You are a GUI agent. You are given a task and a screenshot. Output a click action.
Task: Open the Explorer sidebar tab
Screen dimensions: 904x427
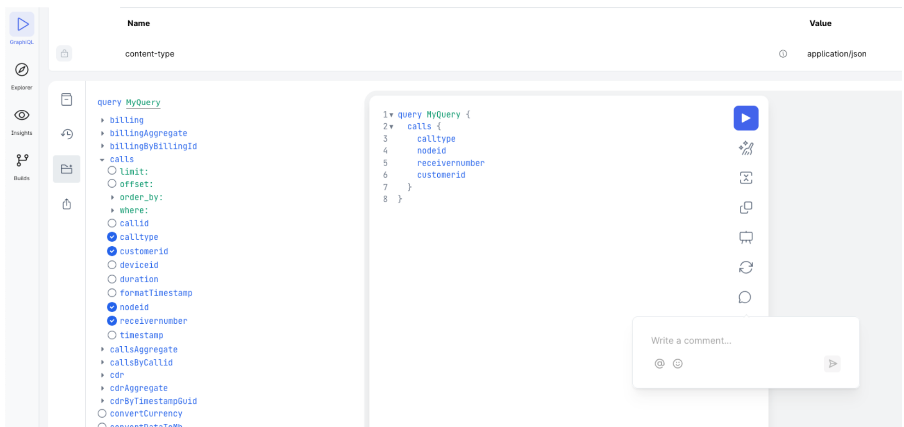pyautogui.click(x=22, y=76)
